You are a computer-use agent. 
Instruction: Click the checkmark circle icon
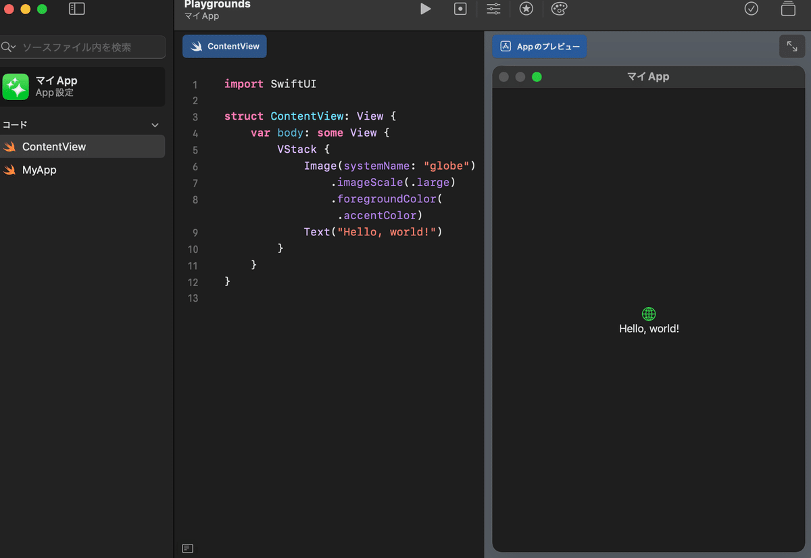tap(752, 9)
